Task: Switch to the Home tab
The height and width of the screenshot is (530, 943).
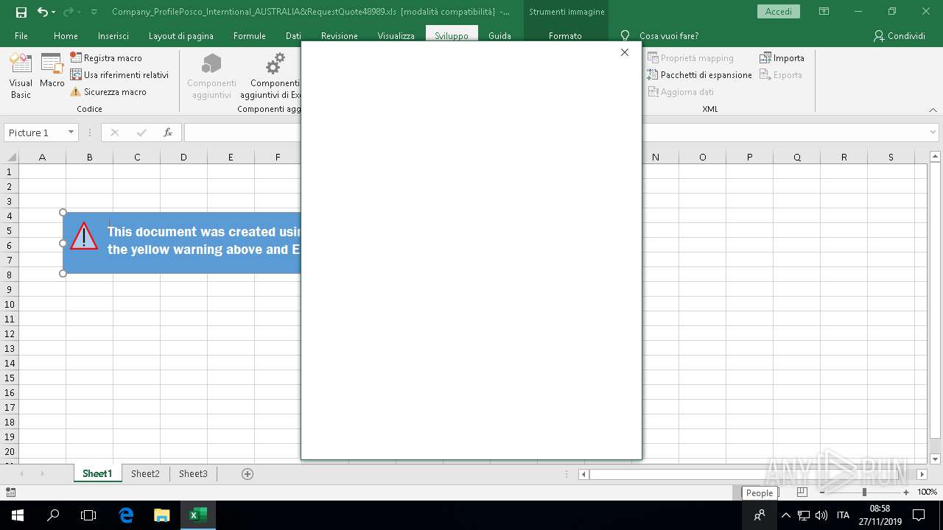Action: click(66, 35)
